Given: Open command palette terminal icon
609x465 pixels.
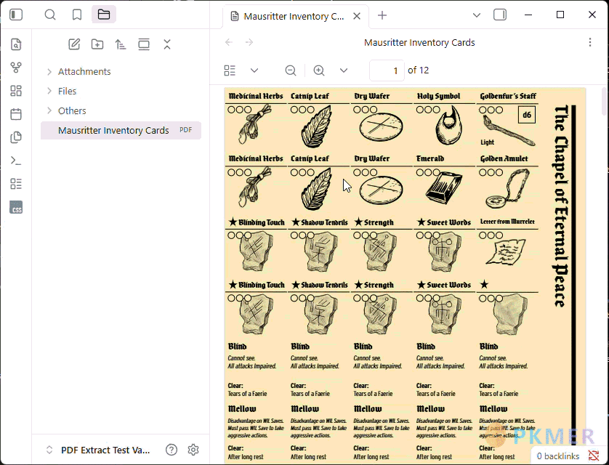Looking at the screenshot, I should [16, 161].
